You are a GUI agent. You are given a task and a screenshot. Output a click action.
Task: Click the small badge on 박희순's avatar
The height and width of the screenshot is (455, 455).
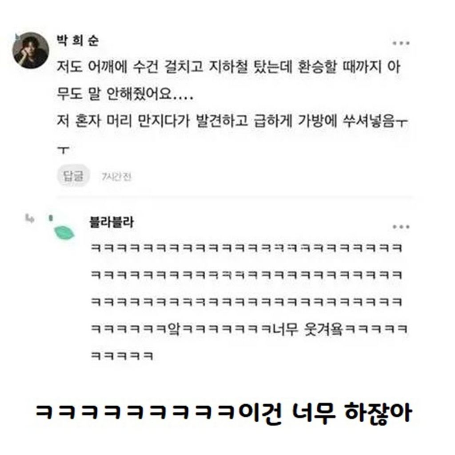[x=17, y=36]
